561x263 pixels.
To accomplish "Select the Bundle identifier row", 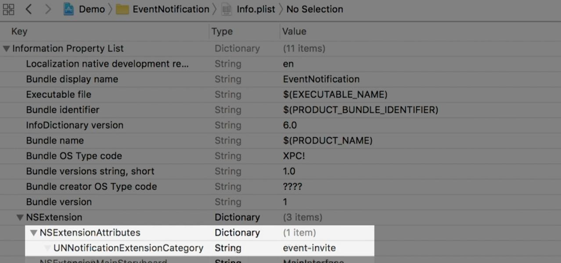I will [x=63, y=110].
